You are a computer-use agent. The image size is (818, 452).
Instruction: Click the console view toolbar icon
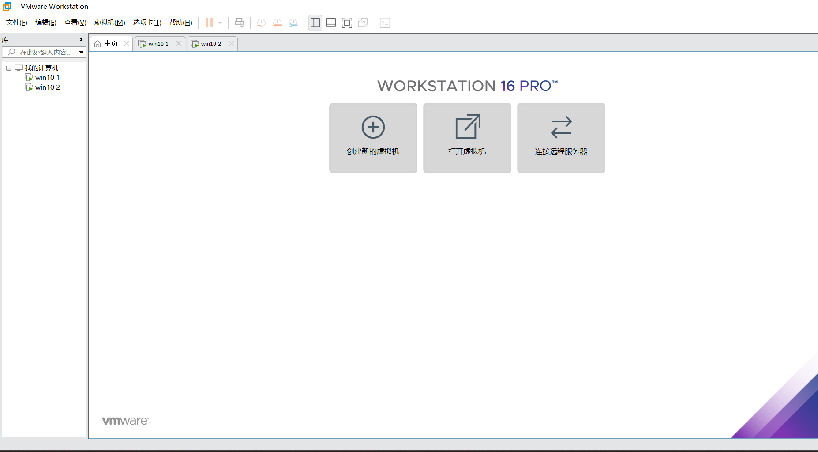point(385,23)
